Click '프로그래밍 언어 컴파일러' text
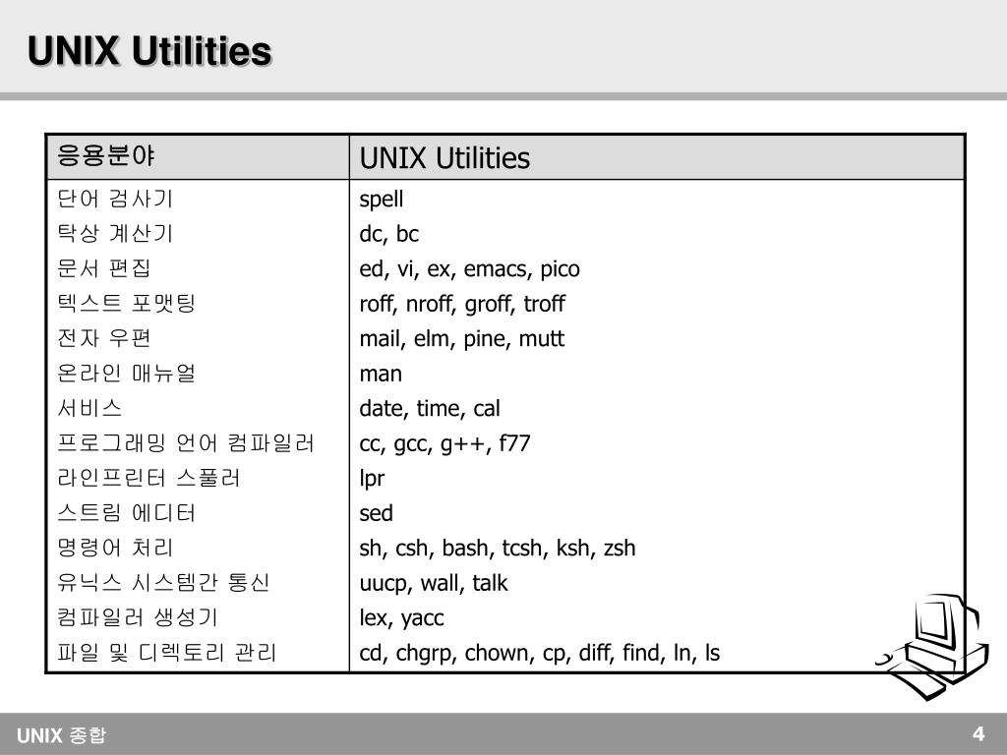Viewport: 1007px width, 755px height. click(x=186, y=442)
